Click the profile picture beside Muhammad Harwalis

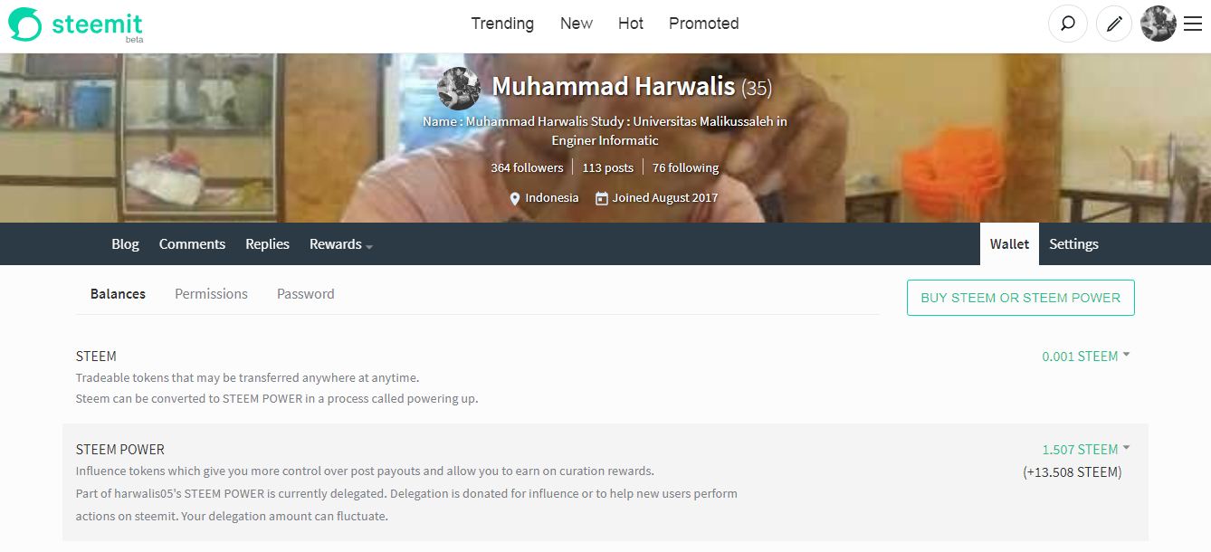[x=459, y=88]
